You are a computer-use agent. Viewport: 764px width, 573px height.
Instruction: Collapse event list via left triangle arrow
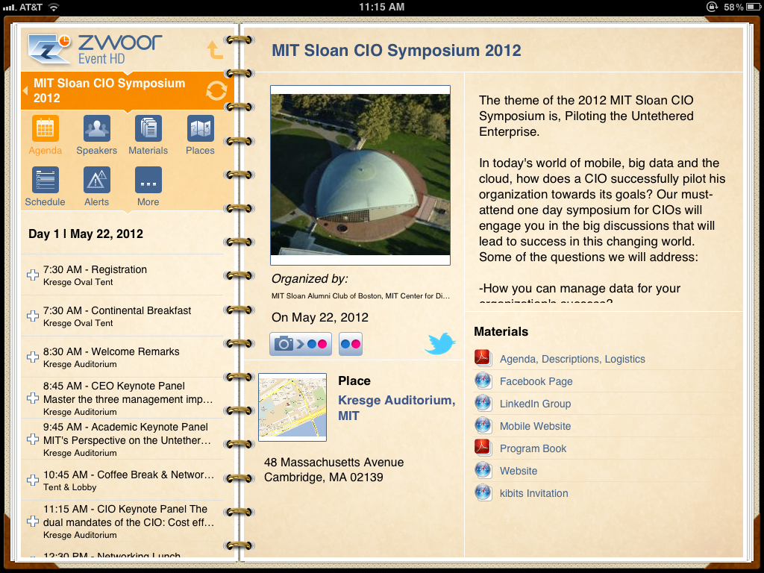[x=25, y=90]
